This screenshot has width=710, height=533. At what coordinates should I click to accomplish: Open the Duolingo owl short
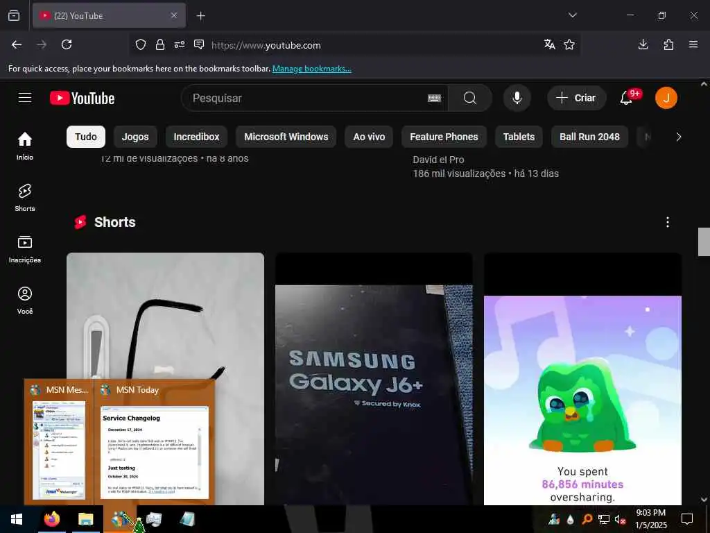click(582, 379)
